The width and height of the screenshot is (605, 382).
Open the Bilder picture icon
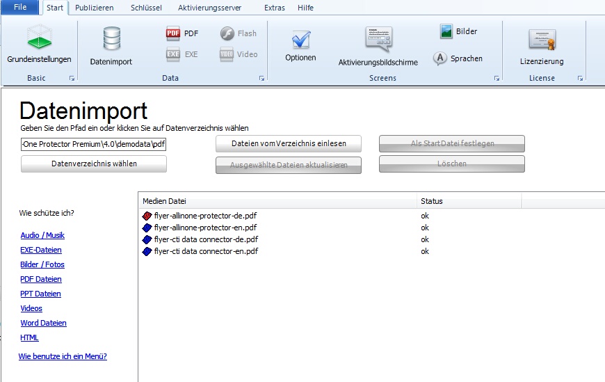point(446,31)
